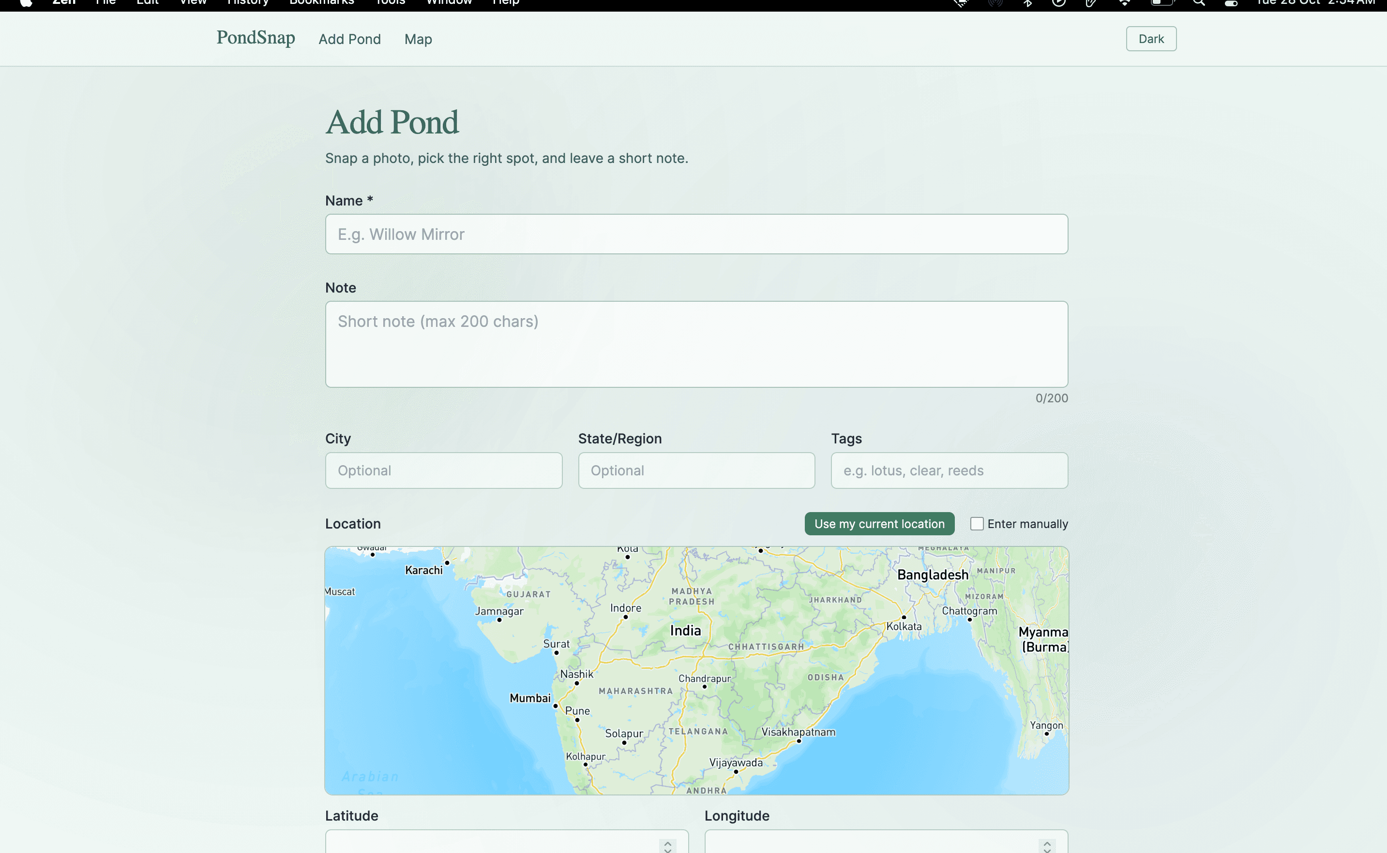The height and width of the screenshot is (853, 1387).
Task: Click the PondSnap logo link
Action: [256, 38]
